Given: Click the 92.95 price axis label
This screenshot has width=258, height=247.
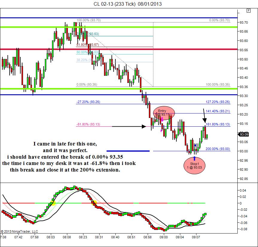Looking at the screenshot, I should [244, 160].
